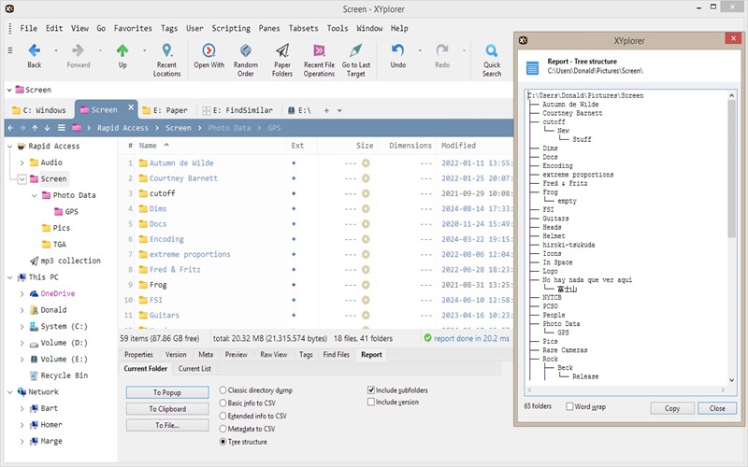Copy the report from popup
The height and width of the screenshot is (467, 748).
[x=672, y=408]
